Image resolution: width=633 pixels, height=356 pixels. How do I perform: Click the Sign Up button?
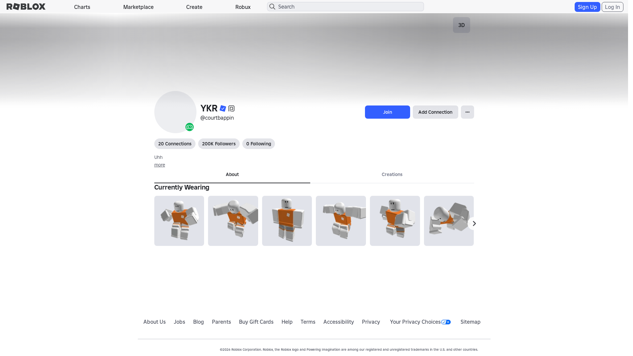587,7
